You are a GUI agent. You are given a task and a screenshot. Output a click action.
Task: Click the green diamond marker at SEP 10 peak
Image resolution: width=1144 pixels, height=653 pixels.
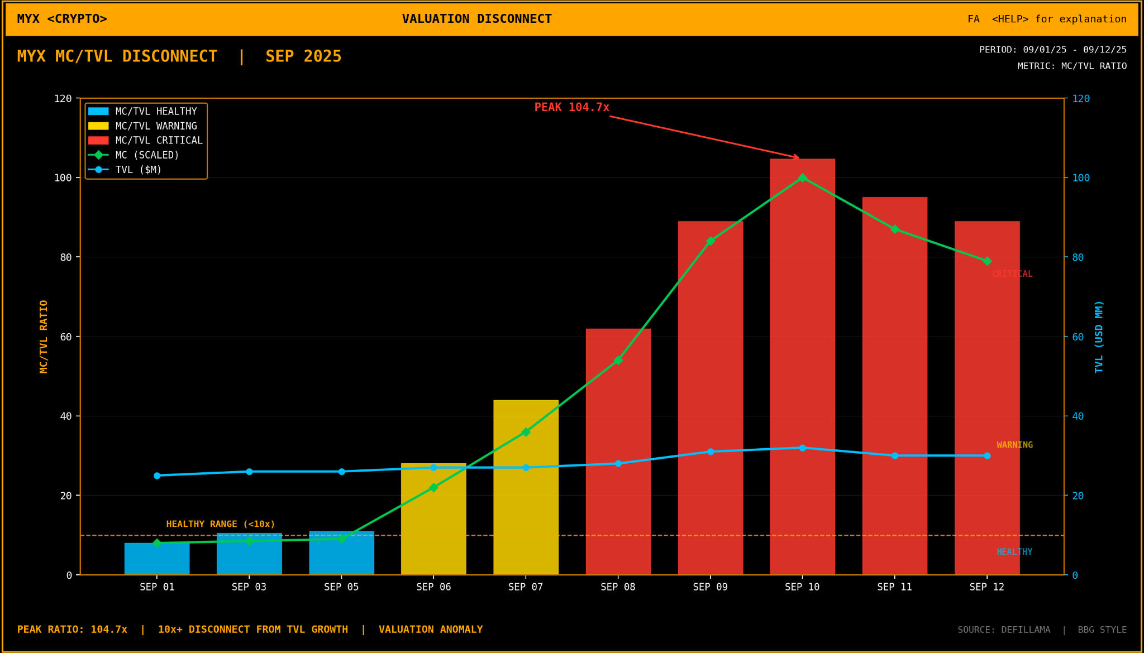[x=802, y=177]
